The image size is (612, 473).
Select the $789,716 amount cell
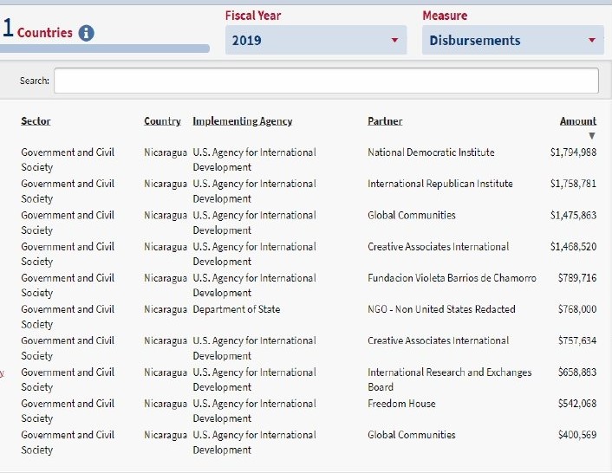577,278
